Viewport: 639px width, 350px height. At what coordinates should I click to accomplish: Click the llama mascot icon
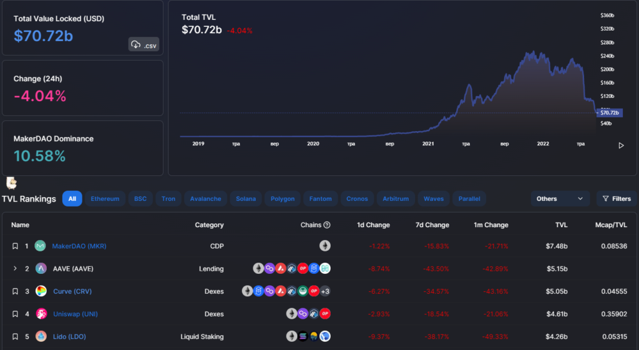[x=11, y=183]
